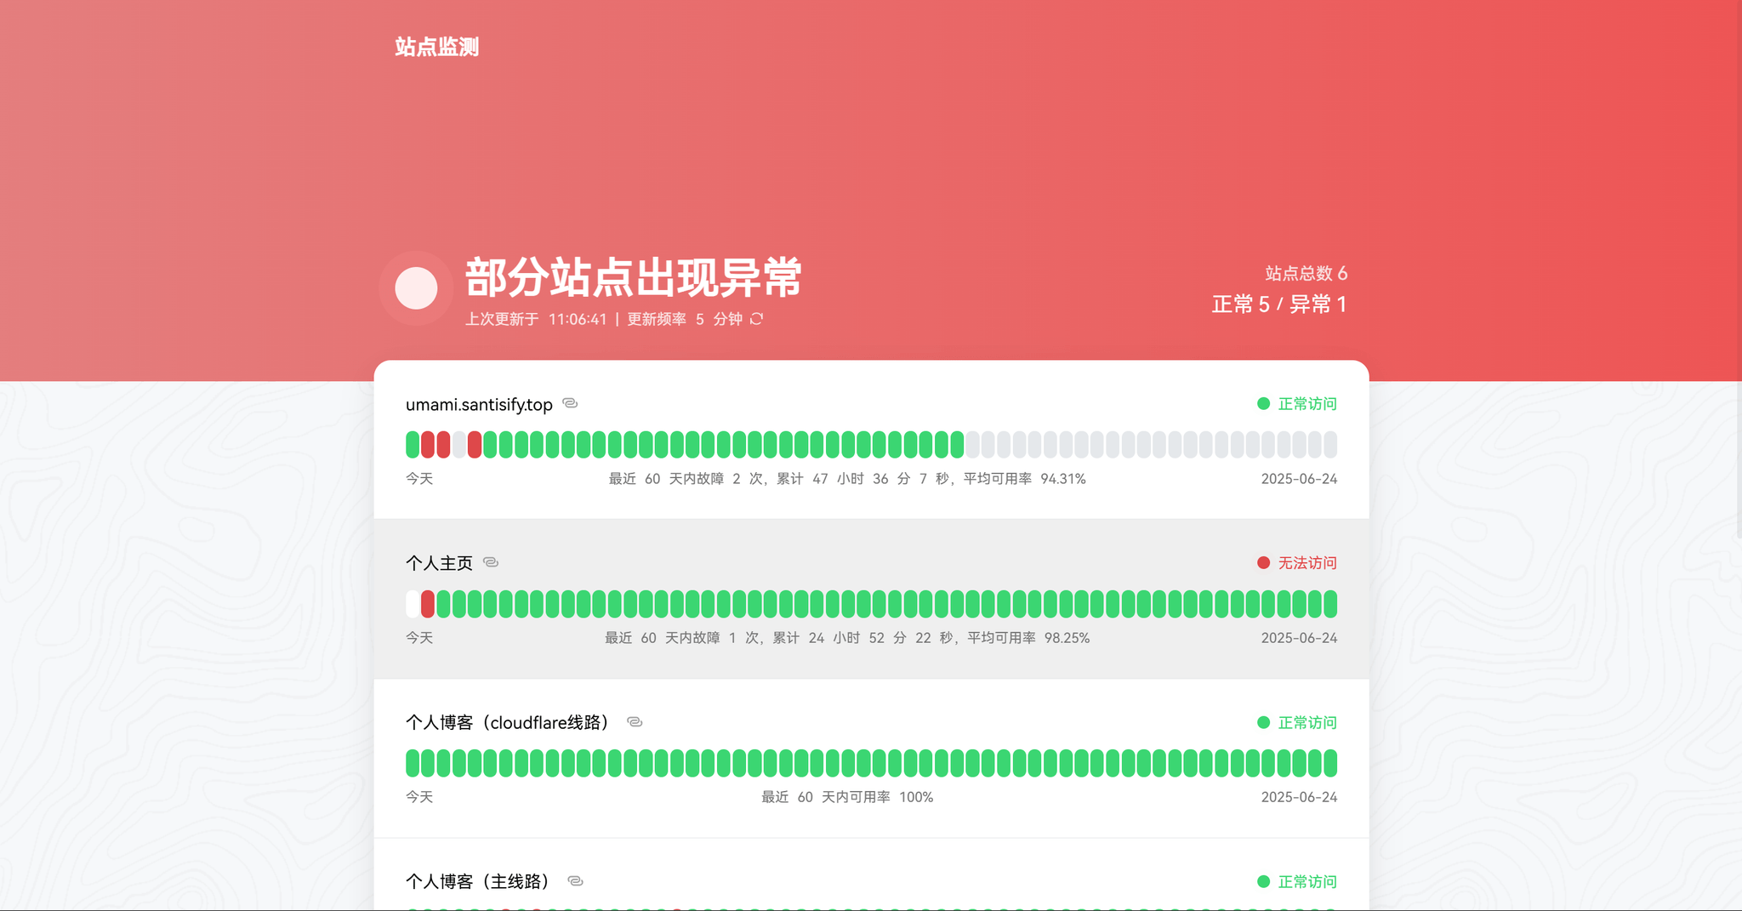Click the 2025-06-24 date on 个人主页 card
1742x911 pixels.
[1299, 637]
